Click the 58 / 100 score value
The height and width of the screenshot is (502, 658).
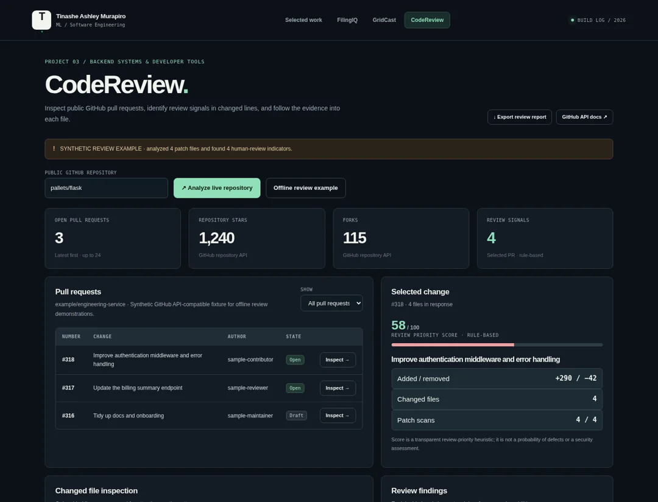point(405,325)
